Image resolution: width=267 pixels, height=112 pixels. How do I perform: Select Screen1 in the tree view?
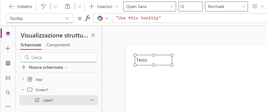[42, 90]
